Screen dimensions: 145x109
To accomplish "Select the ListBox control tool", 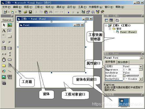I will tap(10, 48).
